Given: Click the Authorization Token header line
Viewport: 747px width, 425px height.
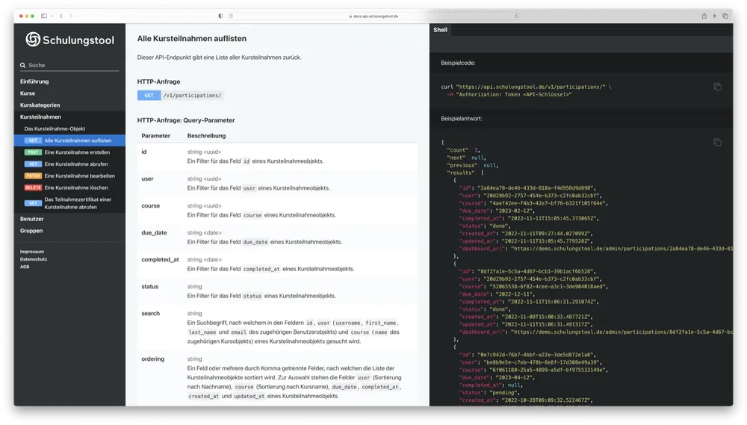Looking at the screenshot, I should [509, 94].
